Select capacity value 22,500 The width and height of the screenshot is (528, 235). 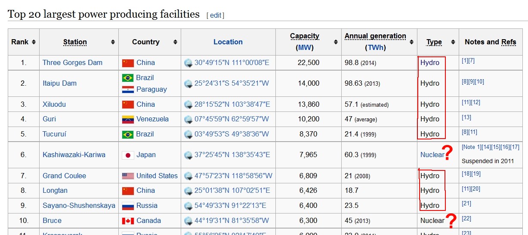point(309,62)
